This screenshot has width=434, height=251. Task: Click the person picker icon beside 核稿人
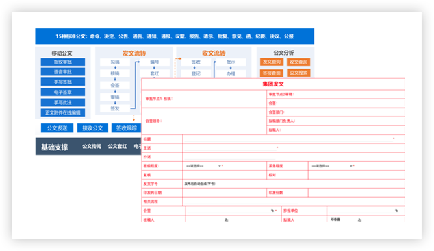(227, 219)
